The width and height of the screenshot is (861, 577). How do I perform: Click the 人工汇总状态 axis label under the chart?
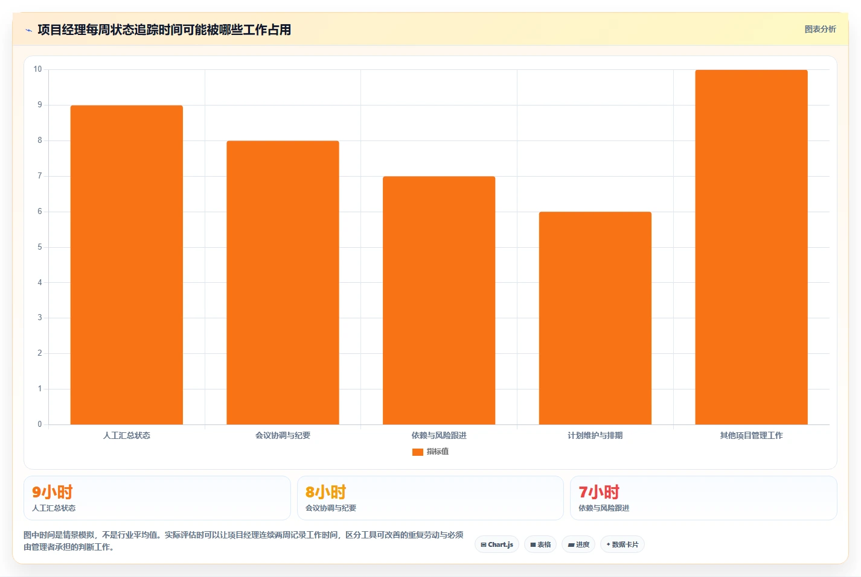126,435
